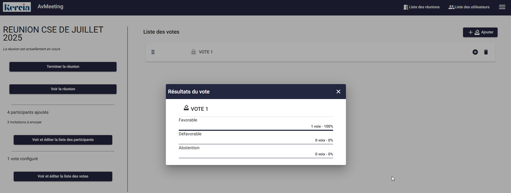Select Voir et éditer la liste des votes

63,176
